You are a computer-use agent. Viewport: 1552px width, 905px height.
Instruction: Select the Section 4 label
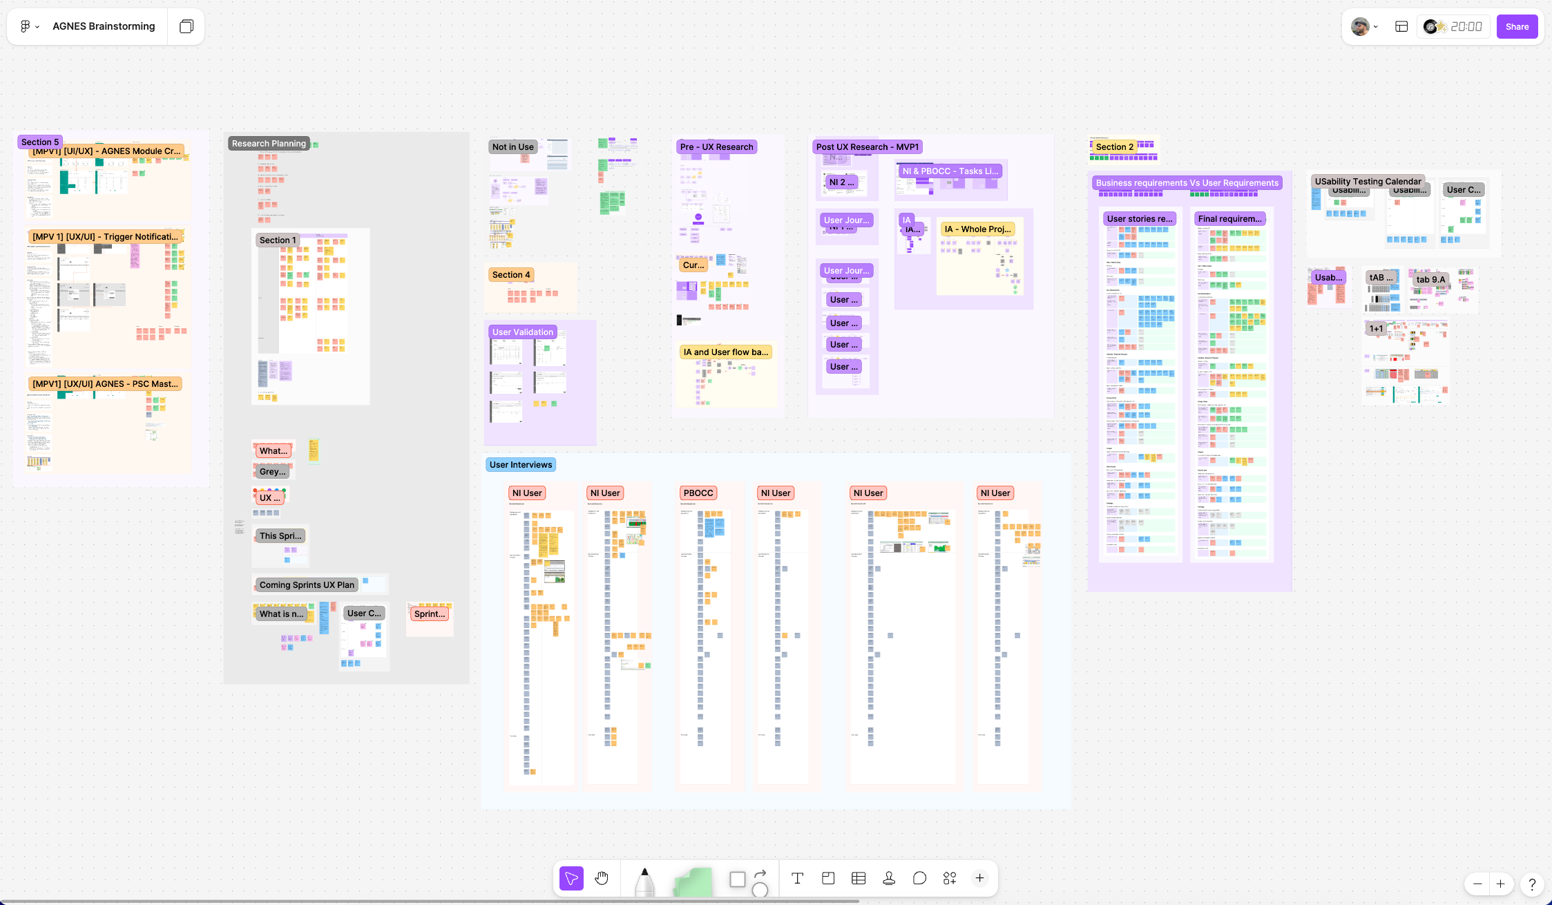pyautogui.click(x=511, y=275)
